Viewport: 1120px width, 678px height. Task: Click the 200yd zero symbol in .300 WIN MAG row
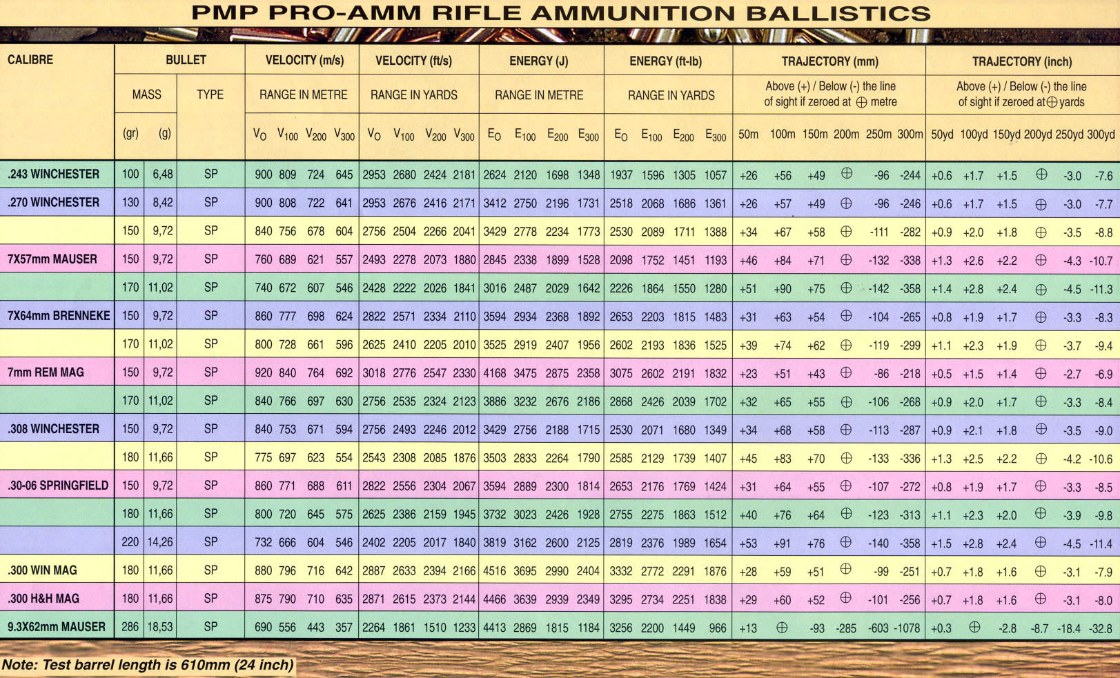click(x=1041, y=570)
